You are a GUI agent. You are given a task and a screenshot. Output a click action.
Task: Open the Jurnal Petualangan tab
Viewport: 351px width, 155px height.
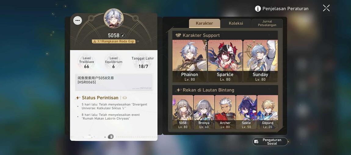[267, 23]
